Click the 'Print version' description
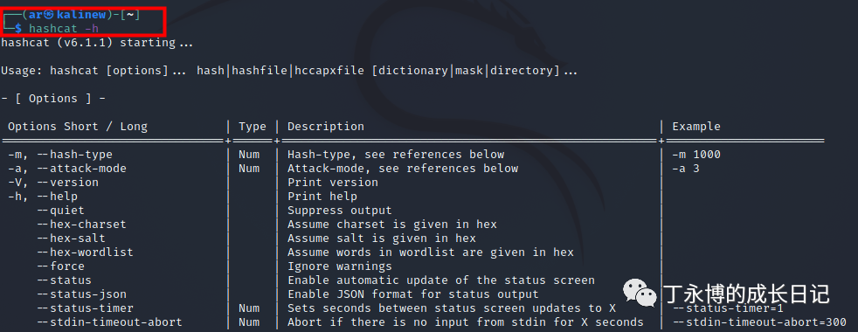This screenshot has height=332, width=858. 333,182
